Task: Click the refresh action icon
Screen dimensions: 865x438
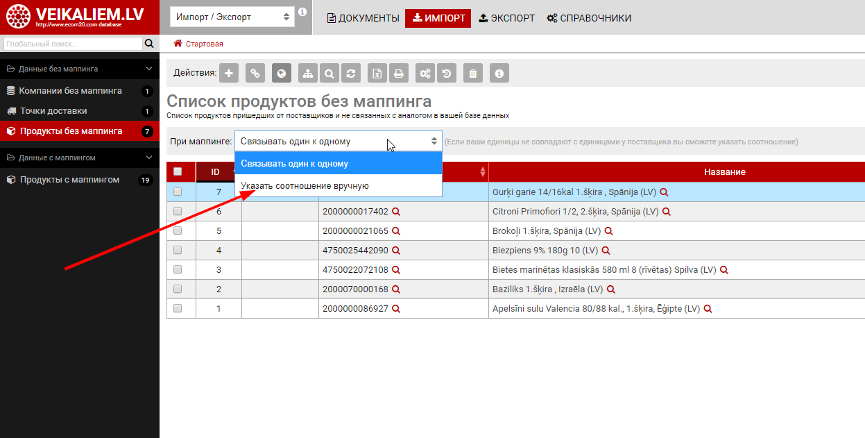Action: point(352,73)
